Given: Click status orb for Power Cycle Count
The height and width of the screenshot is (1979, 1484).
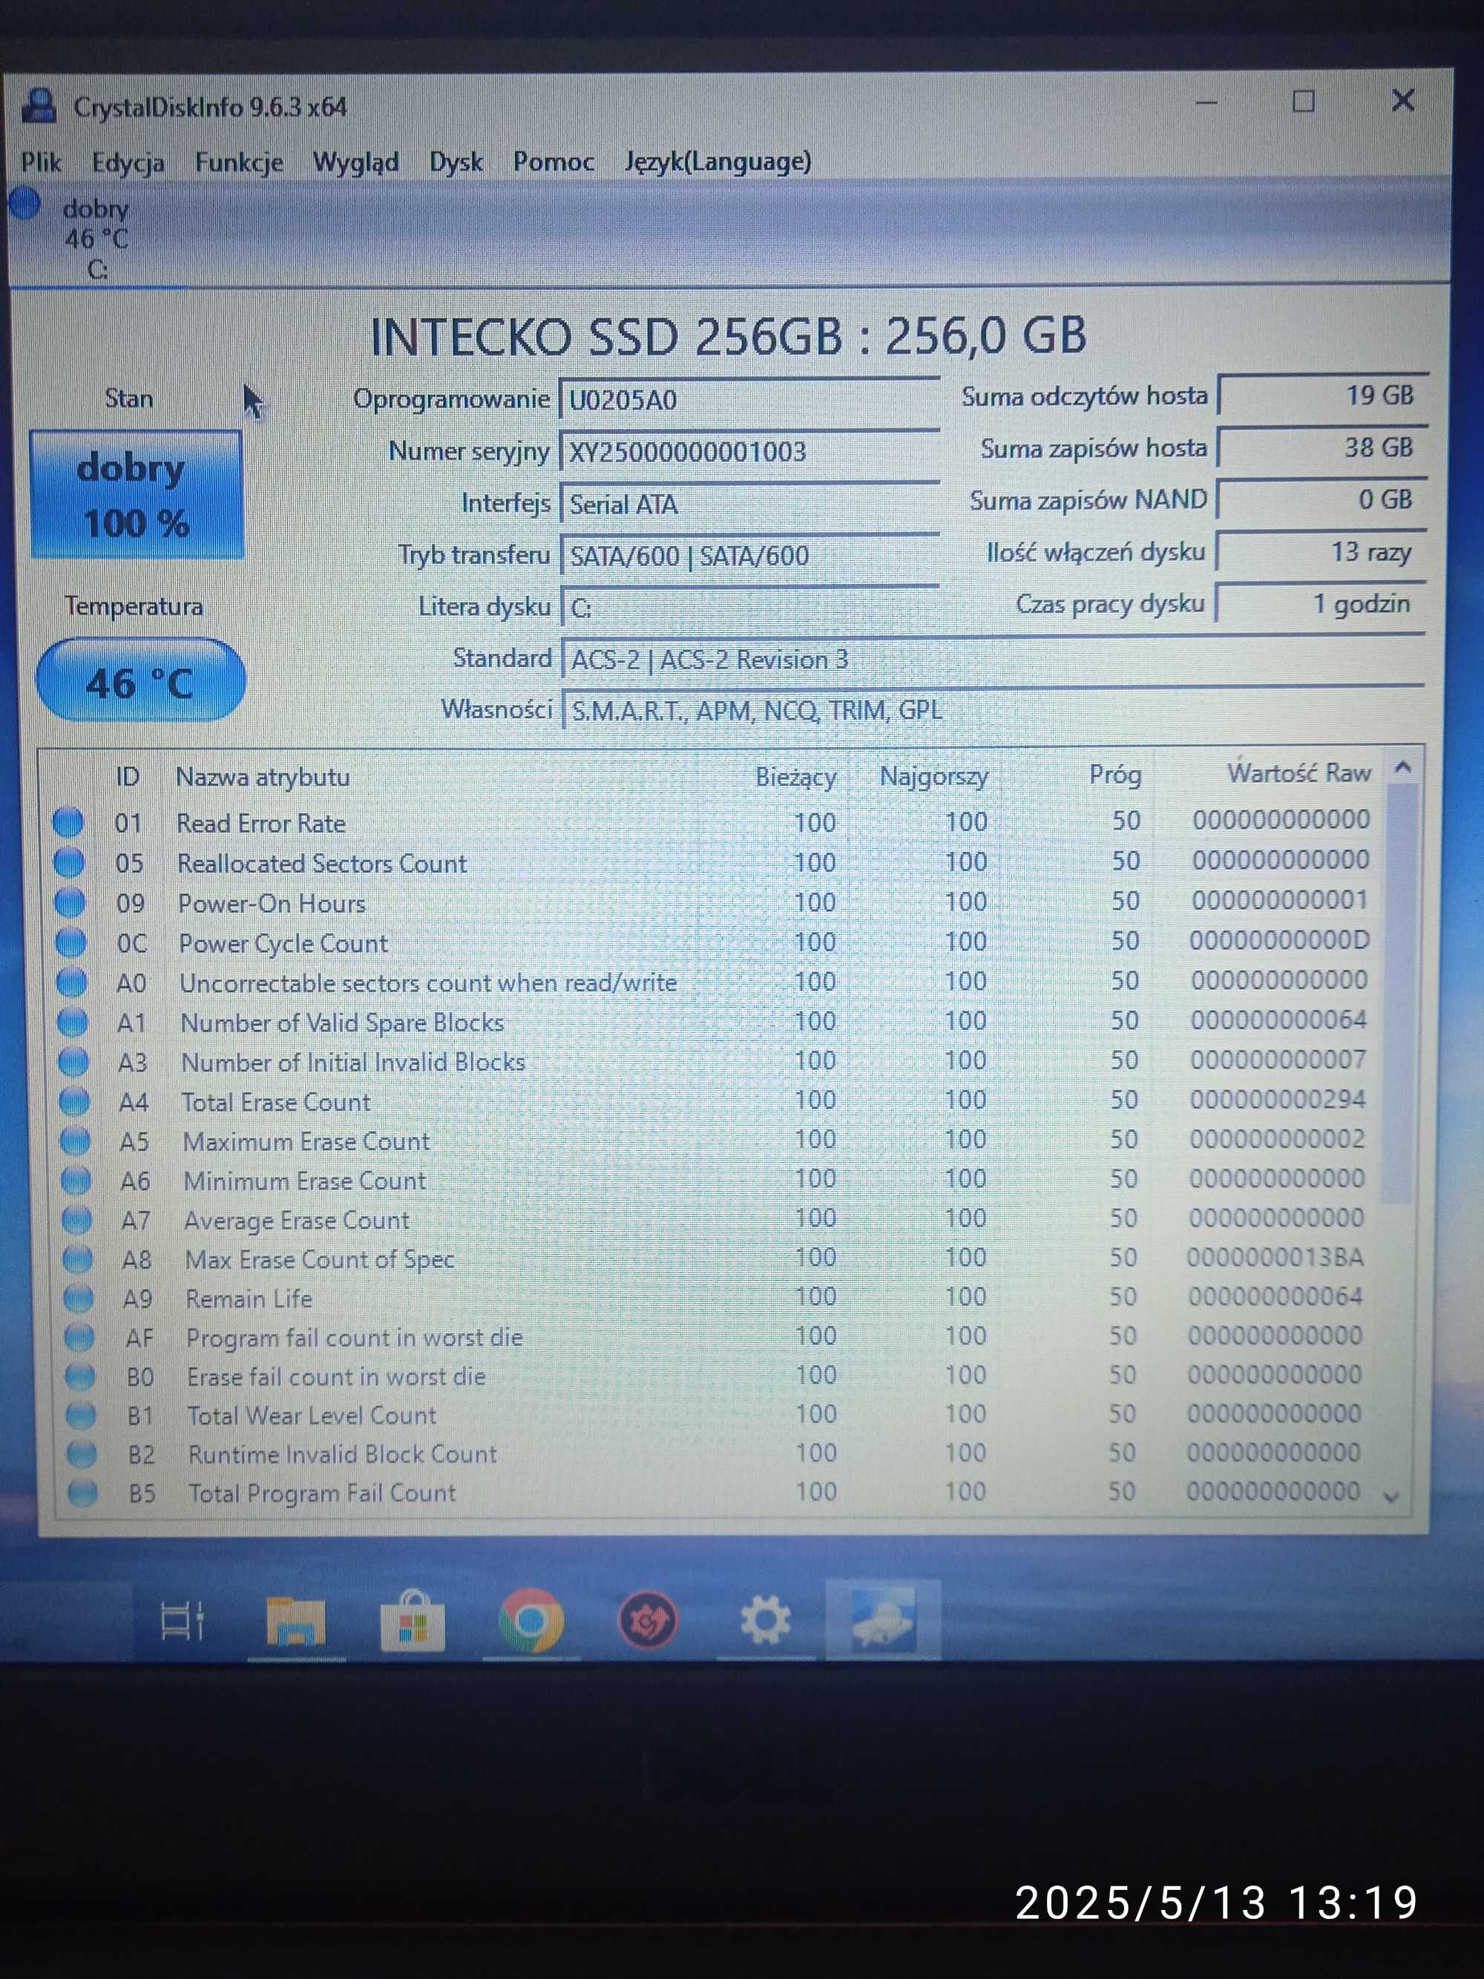Looking at the screenshot, I should pos(70,942).
